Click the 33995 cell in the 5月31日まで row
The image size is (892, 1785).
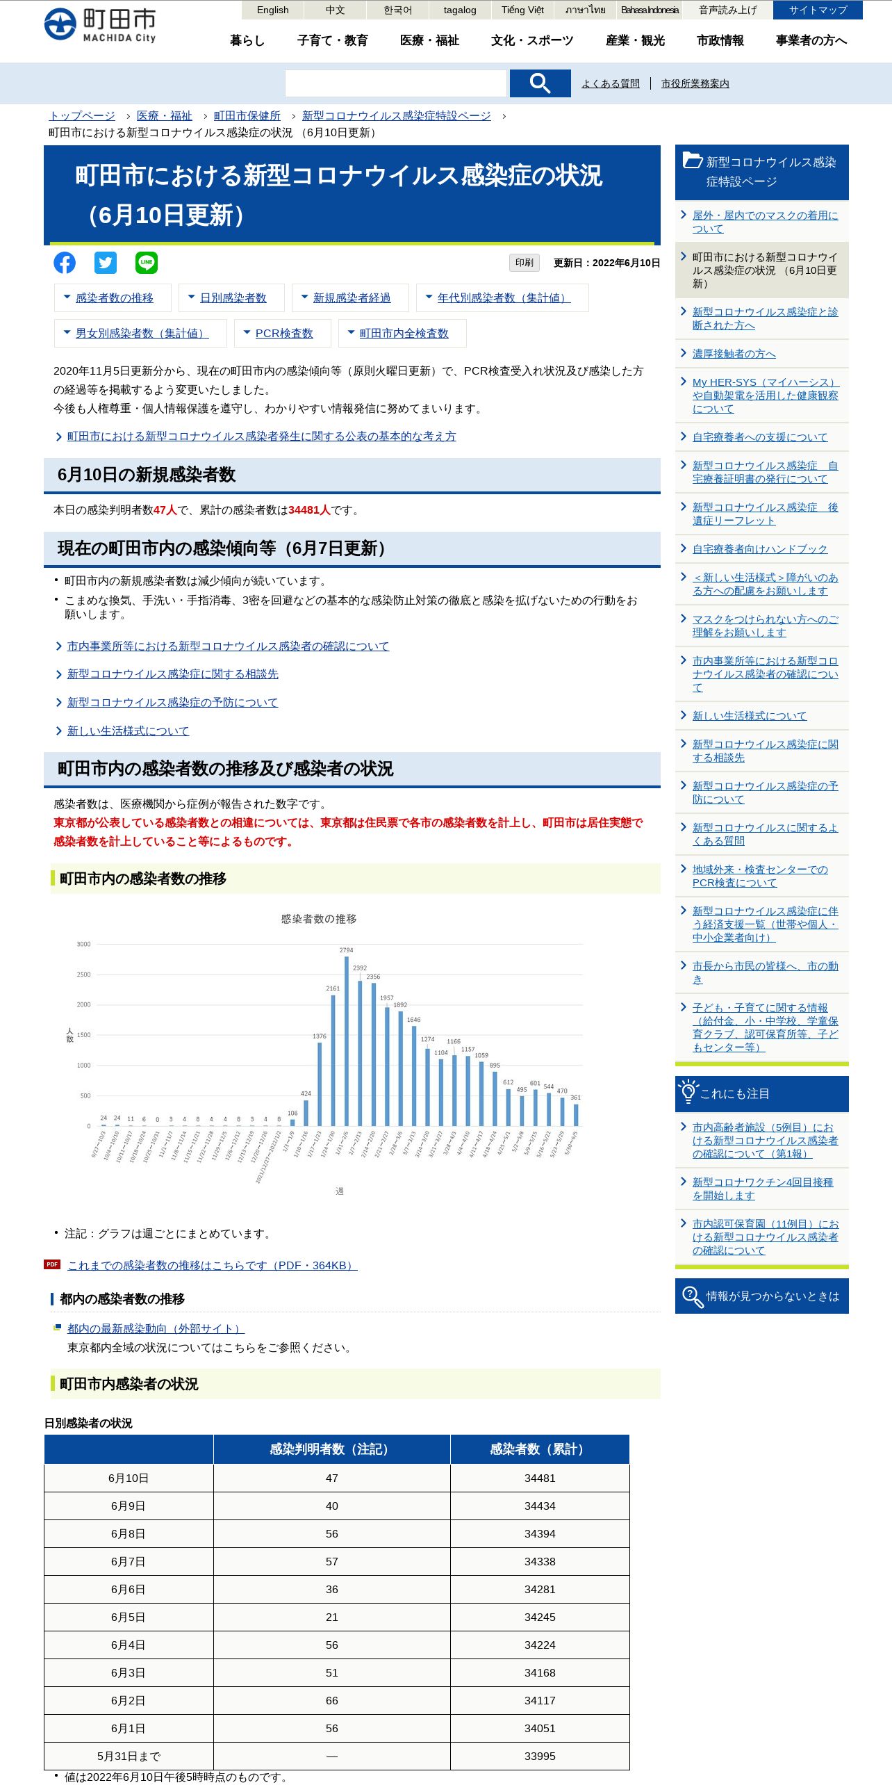[x=540, y=1756]
